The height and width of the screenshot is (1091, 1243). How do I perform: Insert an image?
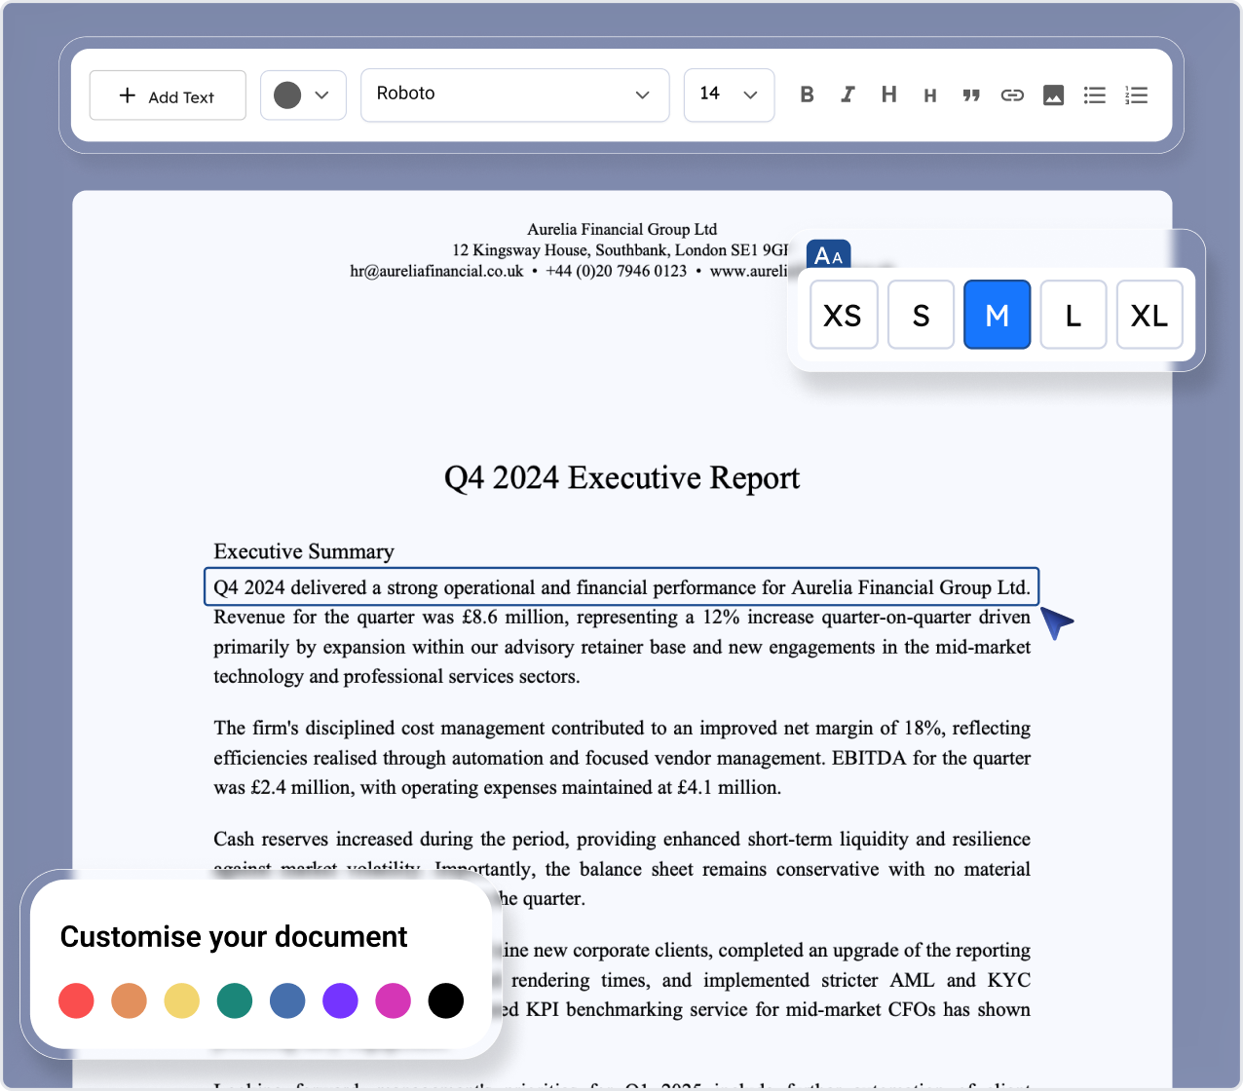tap(1053, 95)
